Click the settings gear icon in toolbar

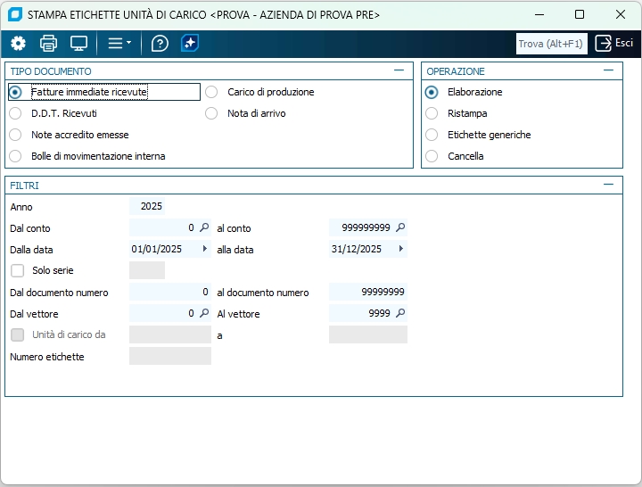(x=18, y=44)
